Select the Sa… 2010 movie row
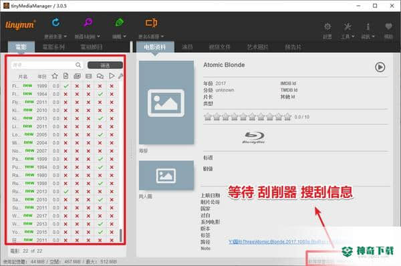This screenshot has height=266, width=401. coord(64,199)
